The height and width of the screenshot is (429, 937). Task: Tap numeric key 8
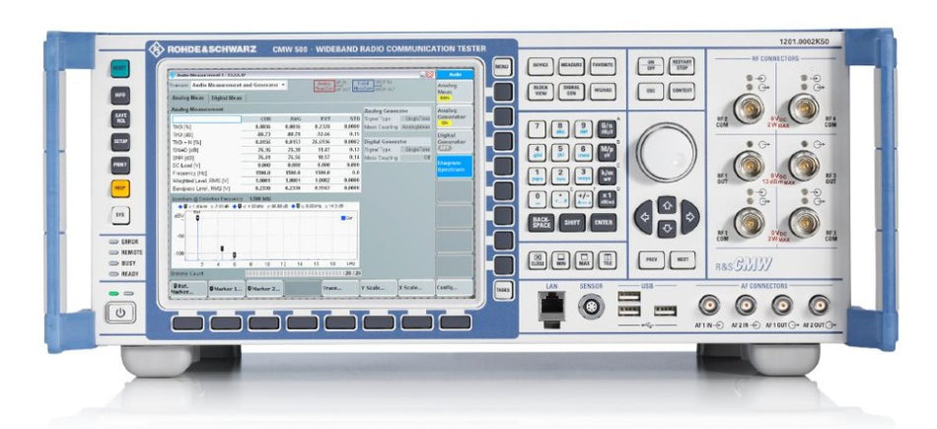560,129
